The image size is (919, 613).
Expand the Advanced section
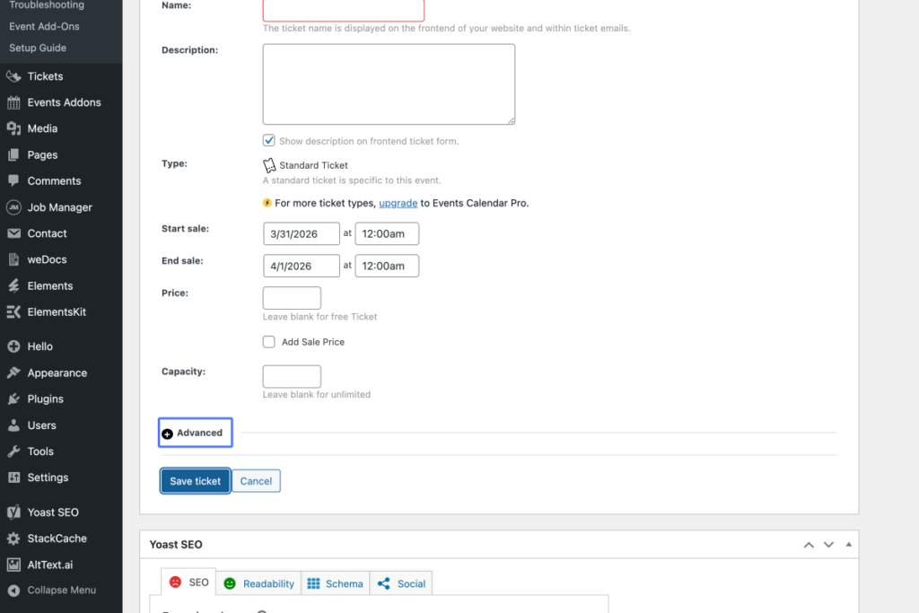195,433
